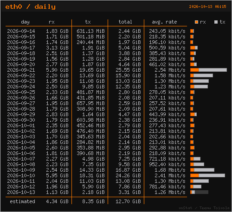Click the rate 1.26 Mbit/s

[x=170, y=192]
